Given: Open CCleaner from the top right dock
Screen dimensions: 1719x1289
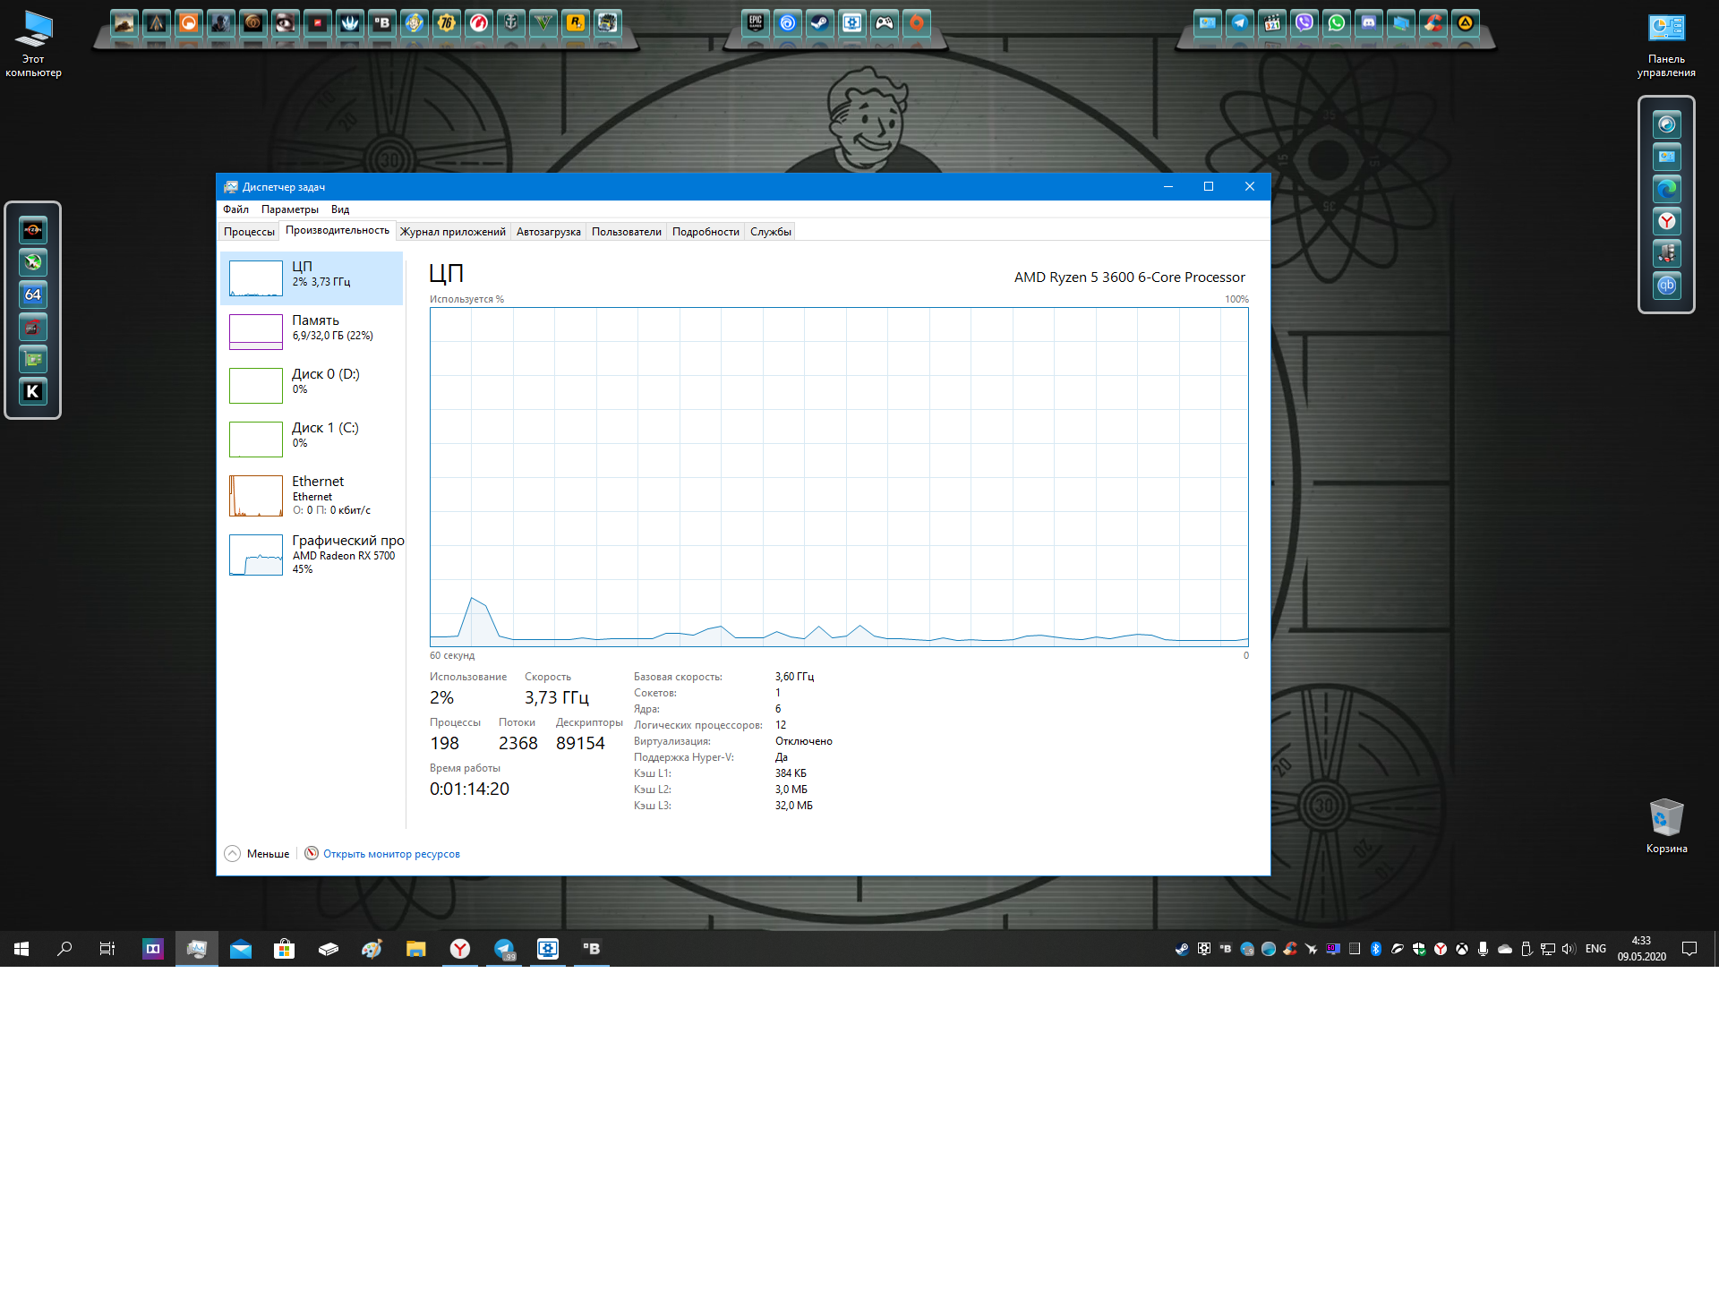Looking at the screenshot, I should pyautogui.click(x=1433, y=22).
